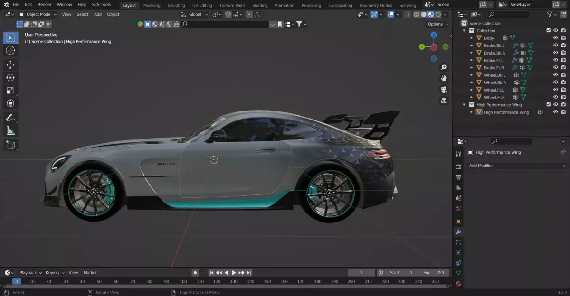Click the current frame marker at 1

17,281
